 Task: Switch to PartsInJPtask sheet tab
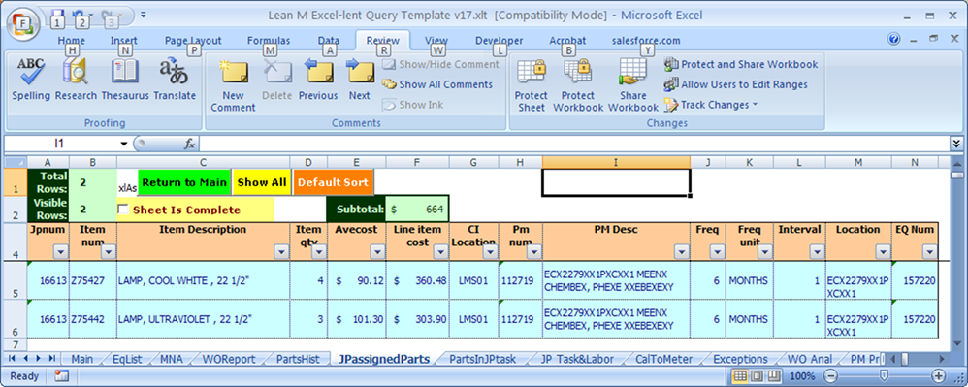481,359
